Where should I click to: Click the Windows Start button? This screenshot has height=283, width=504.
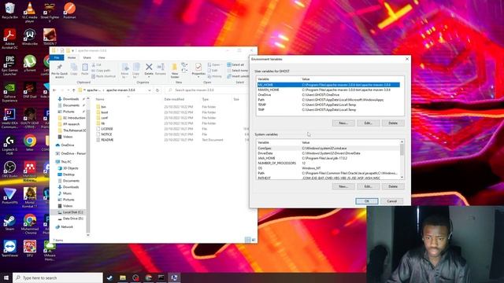(6, 277)
